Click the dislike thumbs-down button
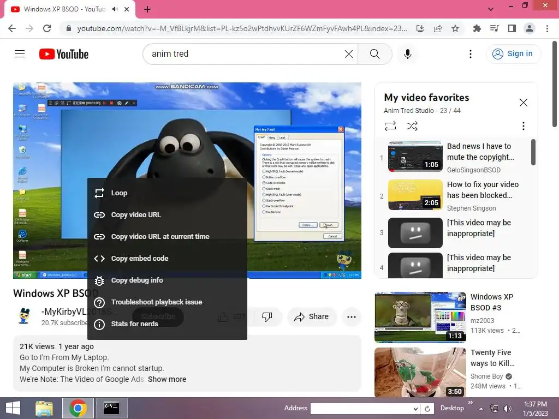 [x=267, y=317]
